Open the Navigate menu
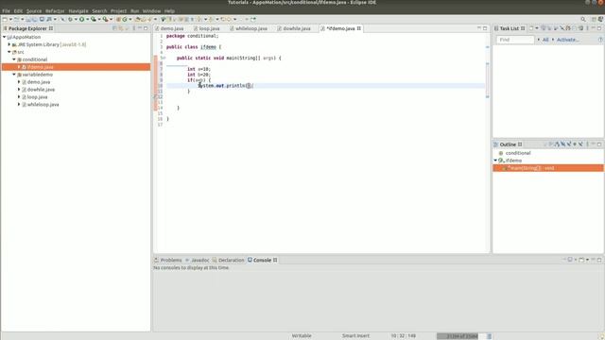Viewport: 605px width, 340px height. coord(78,10)
